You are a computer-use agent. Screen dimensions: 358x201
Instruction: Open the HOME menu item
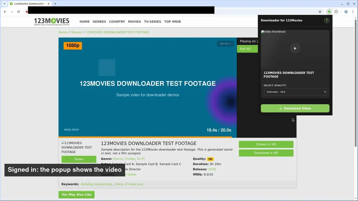(x=84, y=22)
